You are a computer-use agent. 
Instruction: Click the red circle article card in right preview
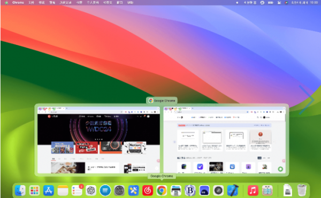pyautogui.click(x=261, y=140)
